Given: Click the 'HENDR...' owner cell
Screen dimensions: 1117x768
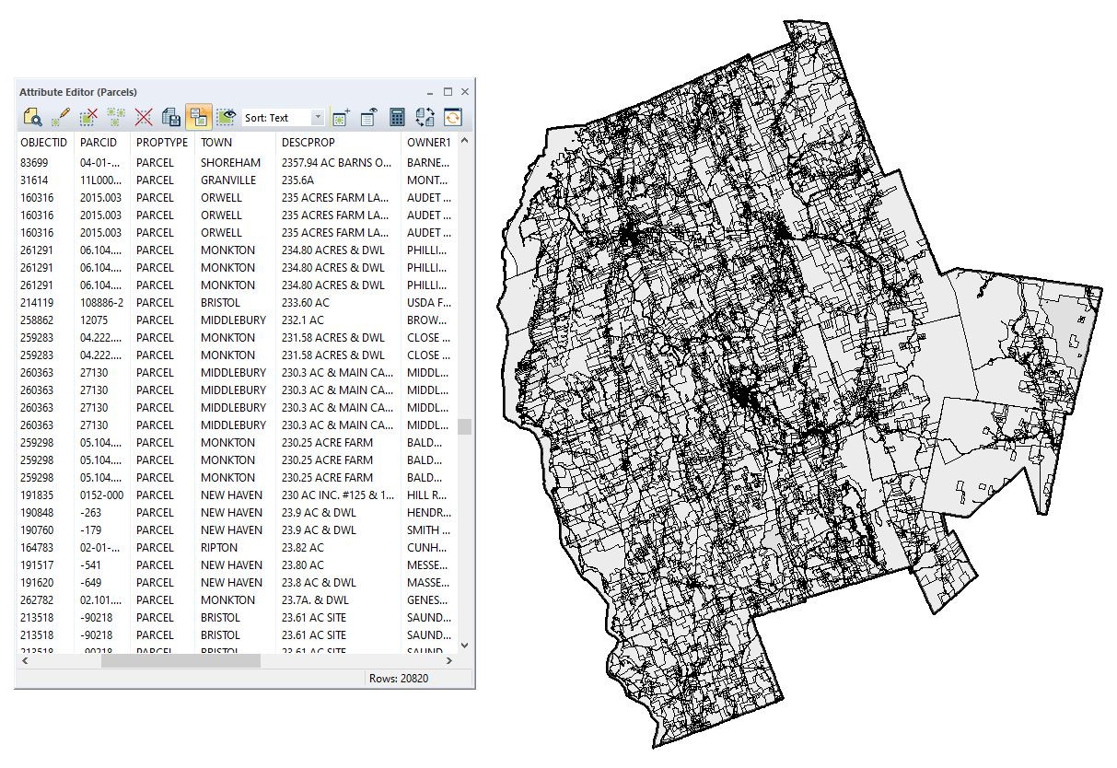Looking at the screenshot, I should point(428,513).
